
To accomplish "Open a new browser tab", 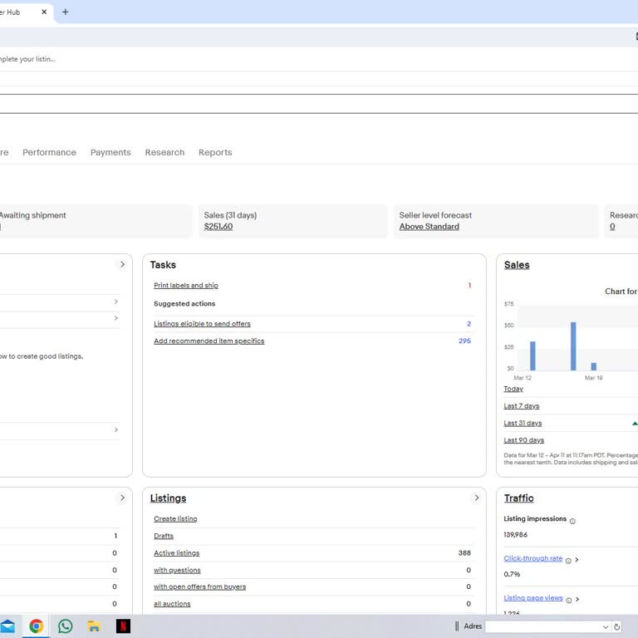I will [66, 12].
